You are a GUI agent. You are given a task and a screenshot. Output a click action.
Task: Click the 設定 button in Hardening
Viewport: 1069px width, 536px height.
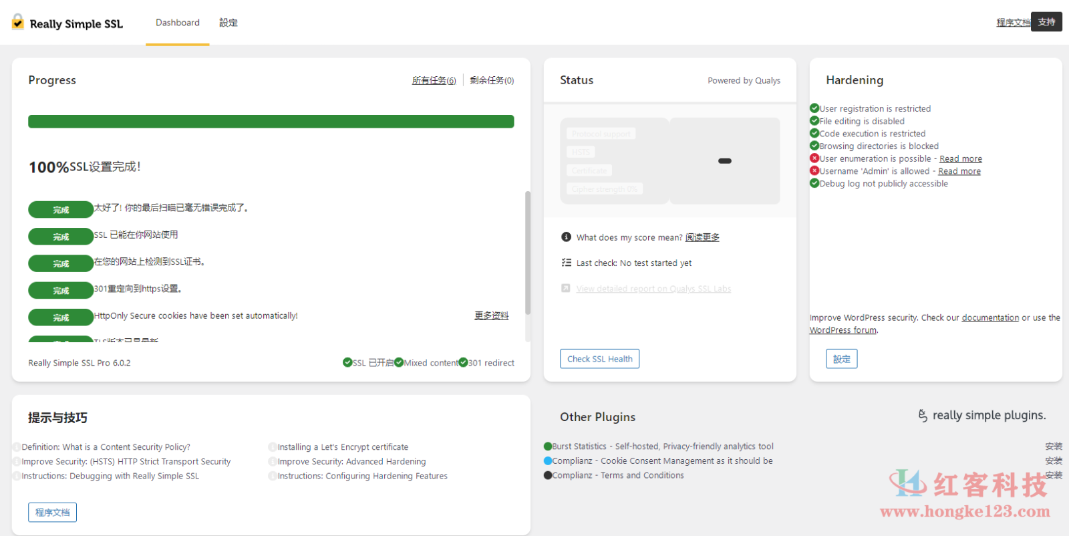tap(842, 359)
